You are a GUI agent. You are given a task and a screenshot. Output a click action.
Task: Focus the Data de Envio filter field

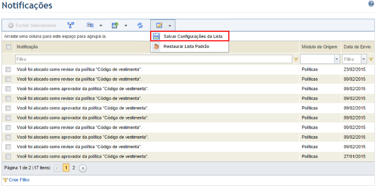352,59
